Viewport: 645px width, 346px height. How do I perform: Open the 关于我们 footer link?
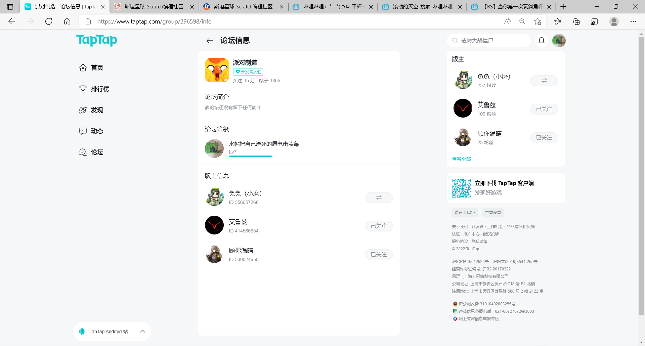coord(460,227)
